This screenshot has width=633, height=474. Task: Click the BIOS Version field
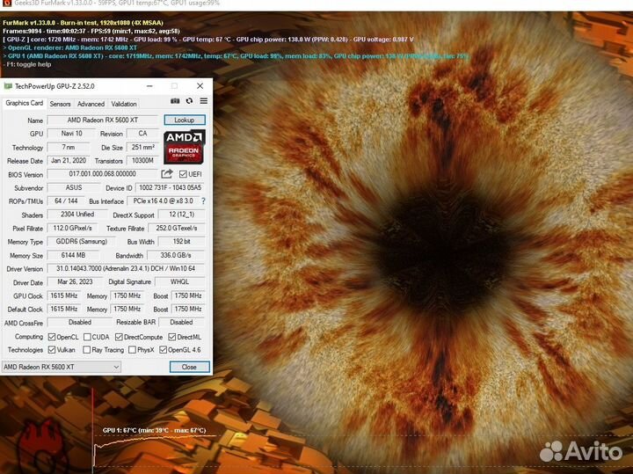point(102,174)
